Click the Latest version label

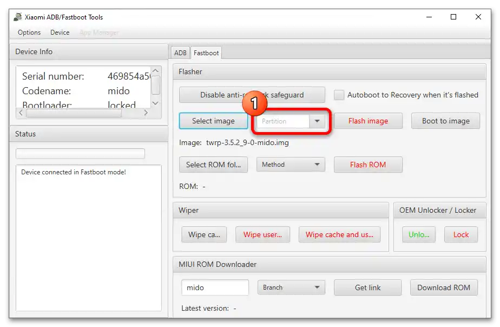(205, 308)
